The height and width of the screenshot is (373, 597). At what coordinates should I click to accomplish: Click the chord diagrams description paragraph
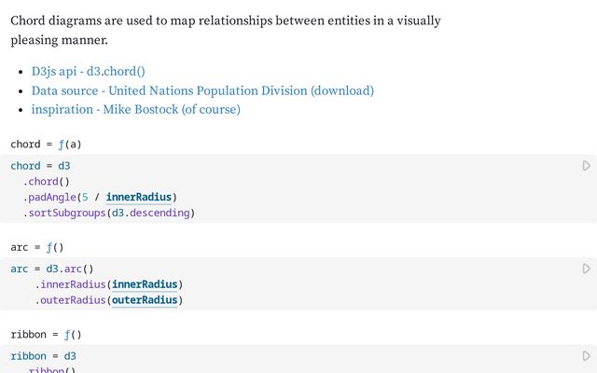point(225,30)
